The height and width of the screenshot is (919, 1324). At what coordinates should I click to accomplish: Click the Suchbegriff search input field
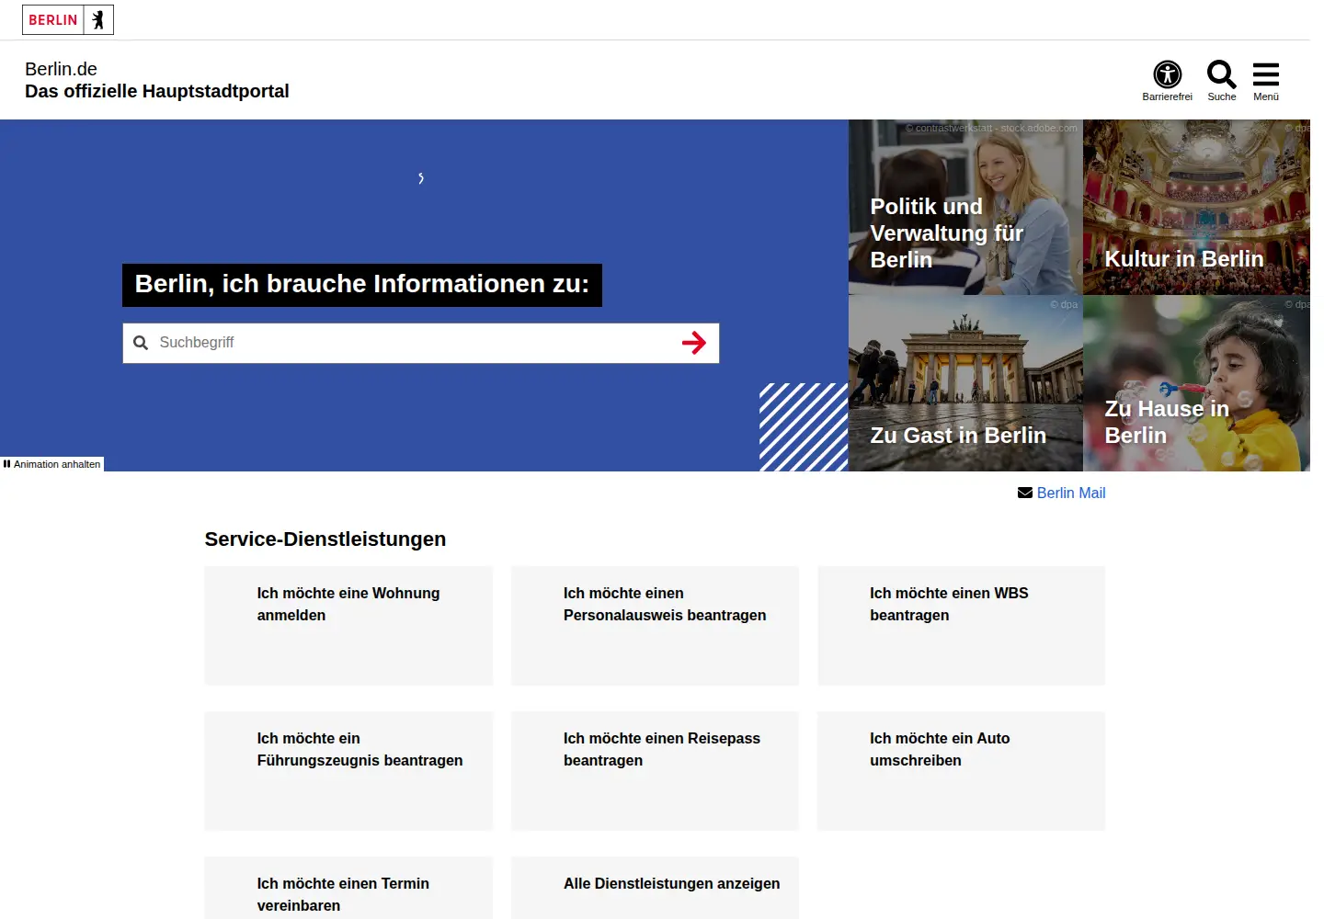point(421,343)
